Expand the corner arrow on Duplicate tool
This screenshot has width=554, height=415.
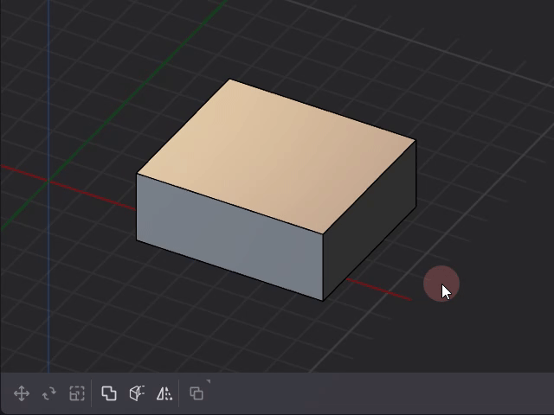pyautogui.click(x=209, y=381)
